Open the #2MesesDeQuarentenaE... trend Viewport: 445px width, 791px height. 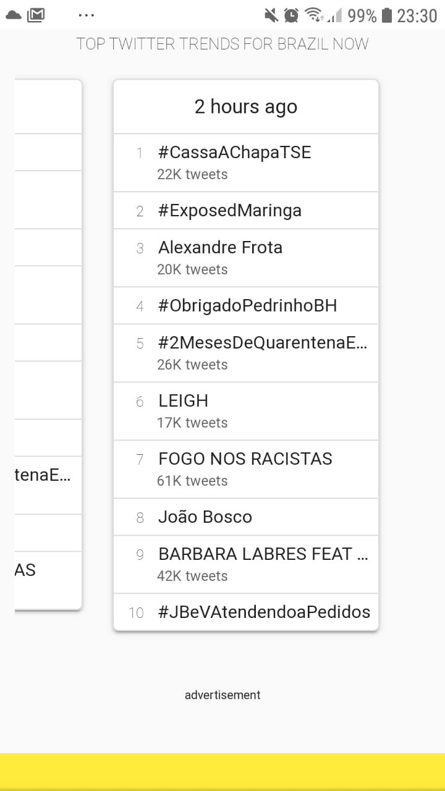[246, 353]
